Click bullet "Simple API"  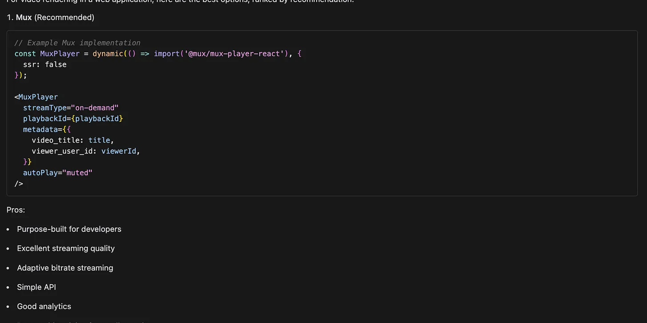(36, 287)
